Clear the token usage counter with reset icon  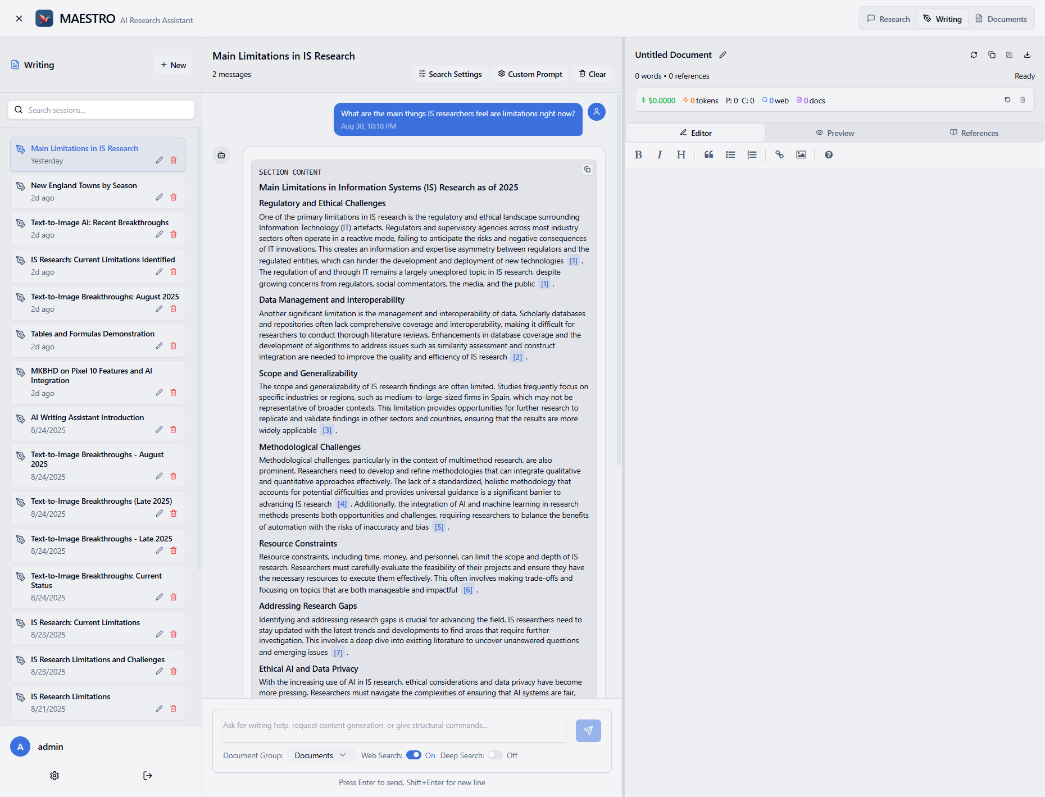[1007, 99]
